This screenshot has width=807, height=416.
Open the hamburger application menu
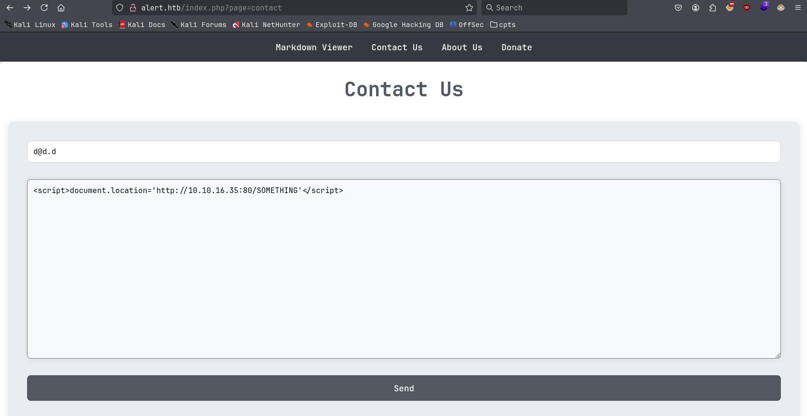(x=798, y=8)
